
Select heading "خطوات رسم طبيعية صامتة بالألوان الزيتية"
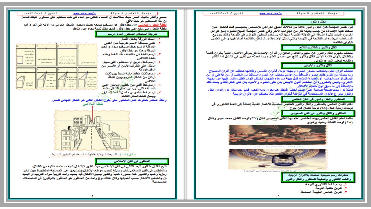click(x=318, y=178)
